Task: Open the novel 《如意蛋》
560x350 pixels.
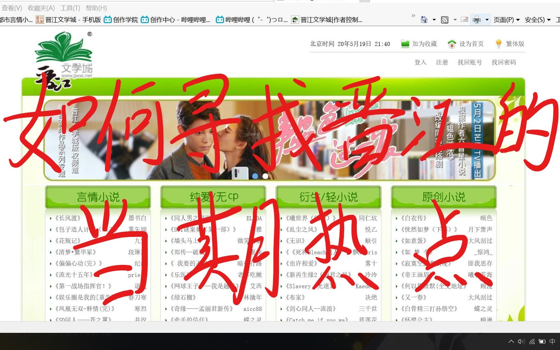Action: click(414, 241)
